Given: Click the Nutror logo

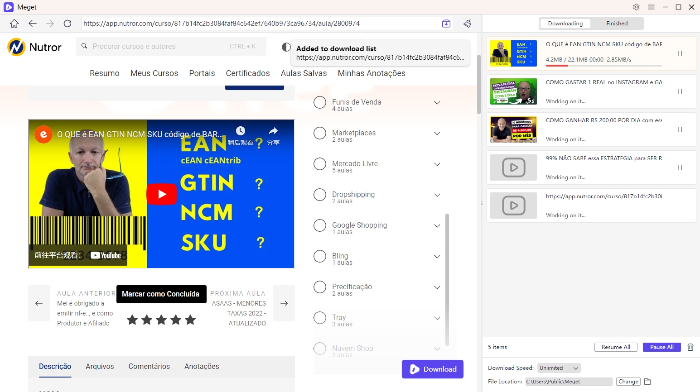Looking at the screenshot, I should click(x=34, y=47).
